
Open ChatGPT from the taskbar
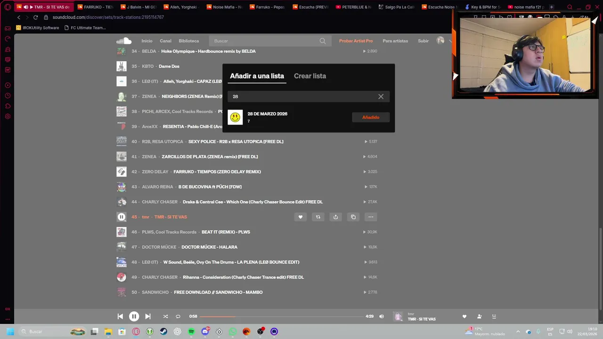pyautogui.click(x=177, y=331)
